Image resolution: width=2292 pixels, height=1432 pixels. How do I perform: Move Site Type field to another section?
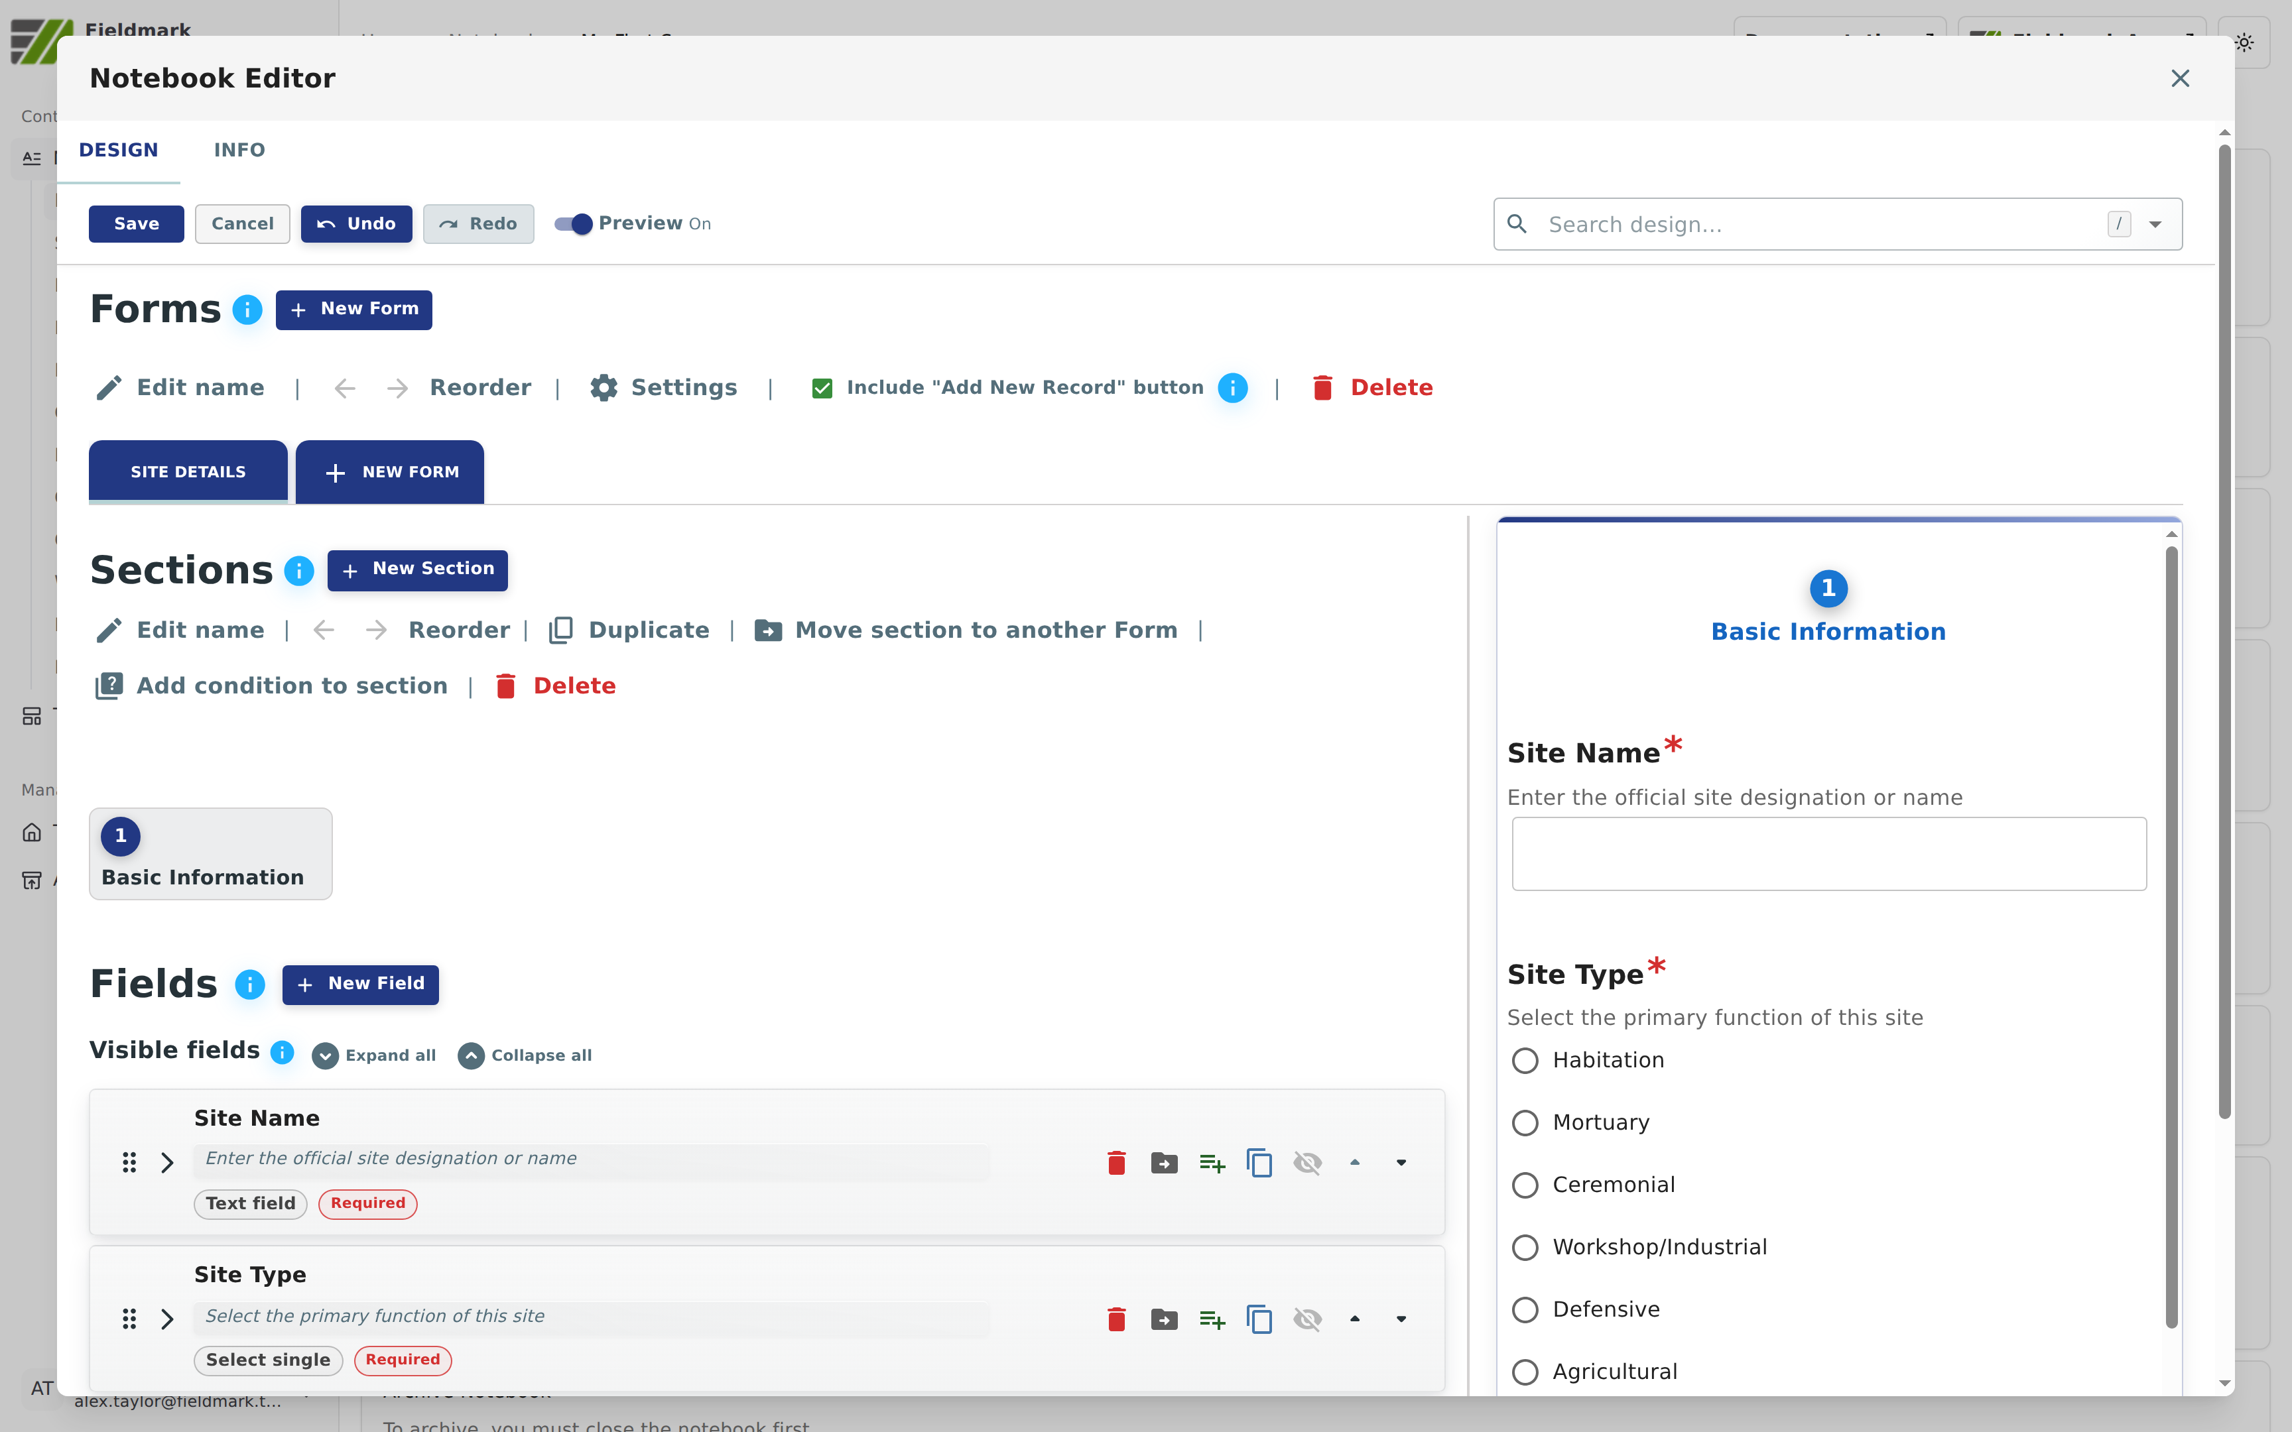1164,1319
